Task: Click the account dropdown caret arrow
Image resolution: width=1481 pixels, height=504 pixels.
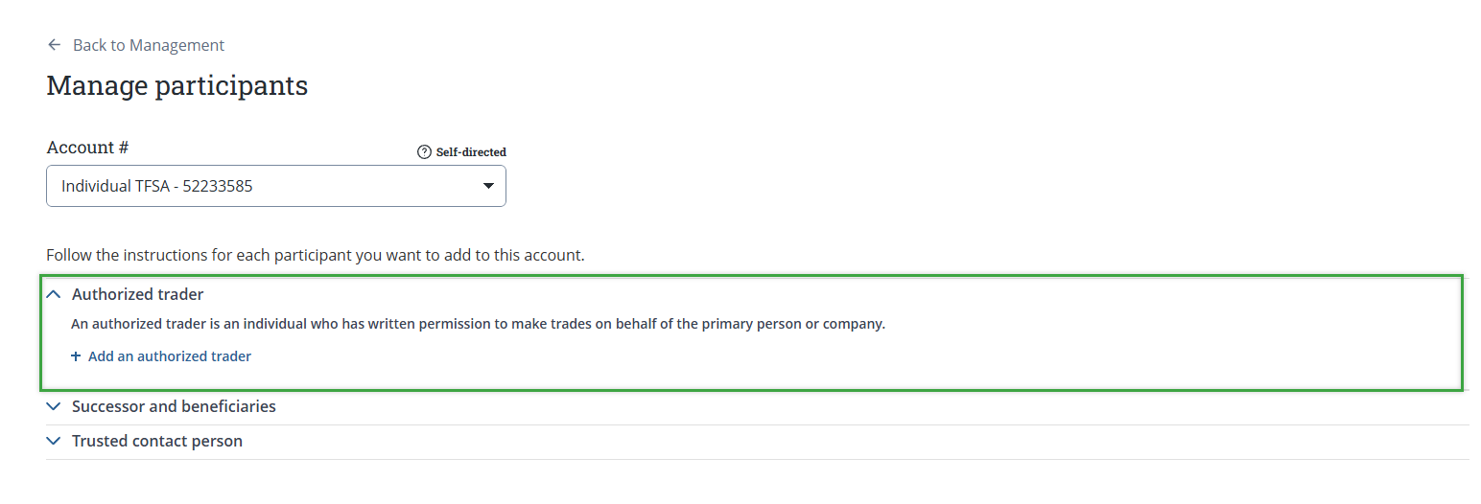Action: tap(487, 186)
